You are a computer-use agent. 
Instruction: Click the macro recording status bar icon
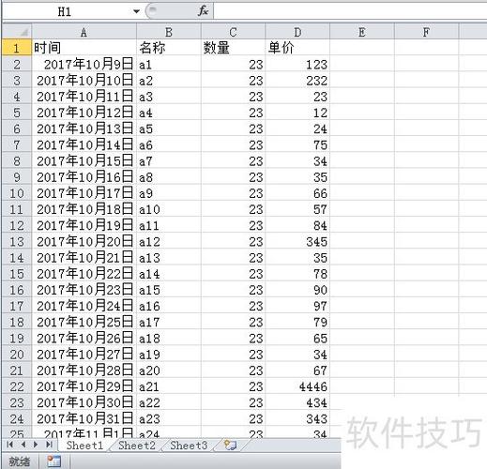pyautogui.click(x=54, y=461)
